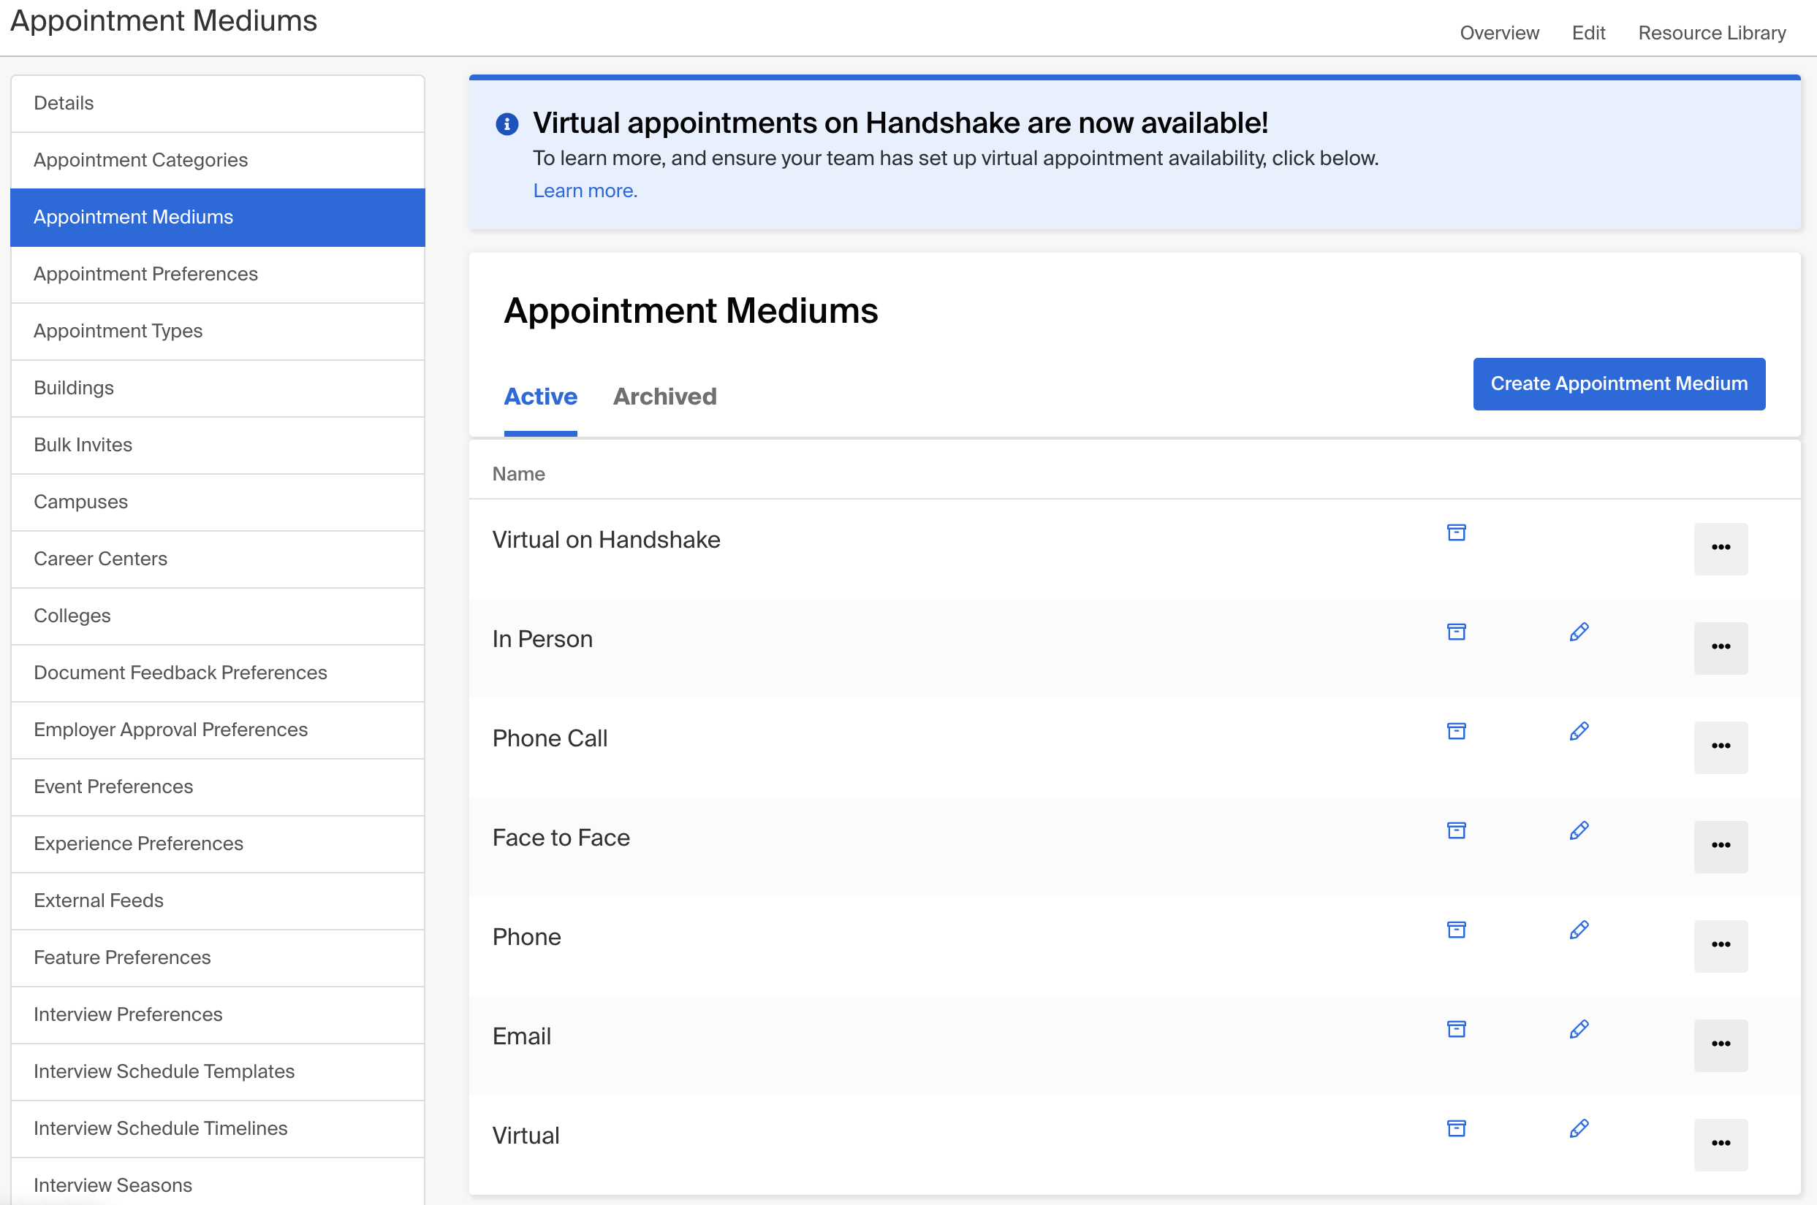The width and height of the screenshot is (1817, 1205).
Task: Open more options for Phone row
Action: (1721, 945)
